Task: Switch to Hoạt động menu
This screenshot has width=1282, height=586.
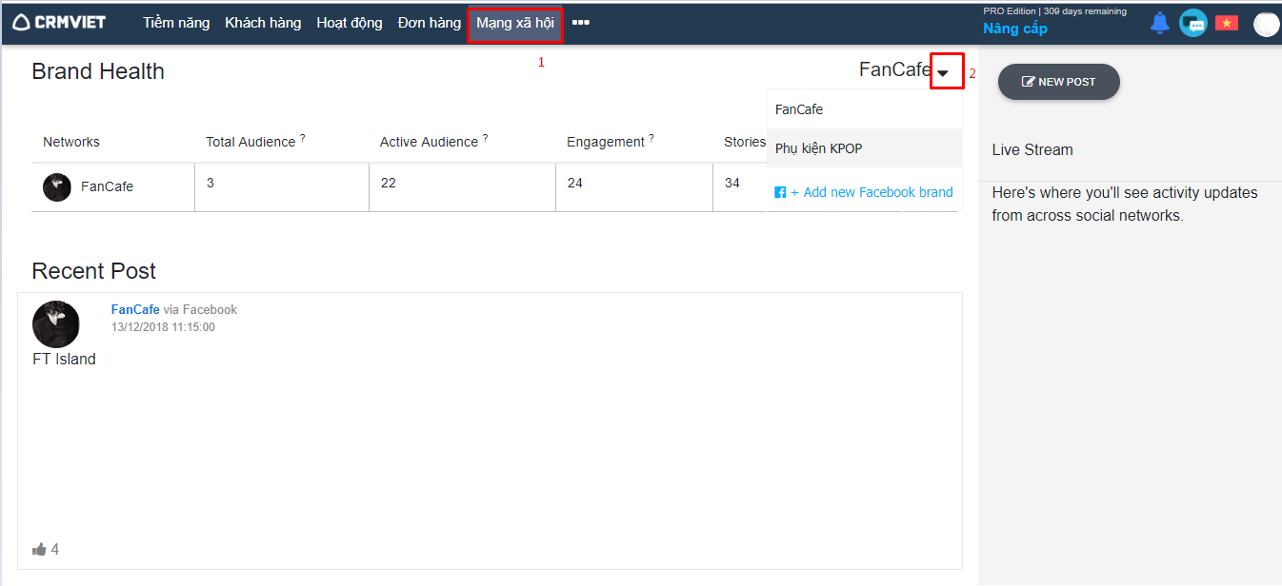Action: (x=350, y=23)
